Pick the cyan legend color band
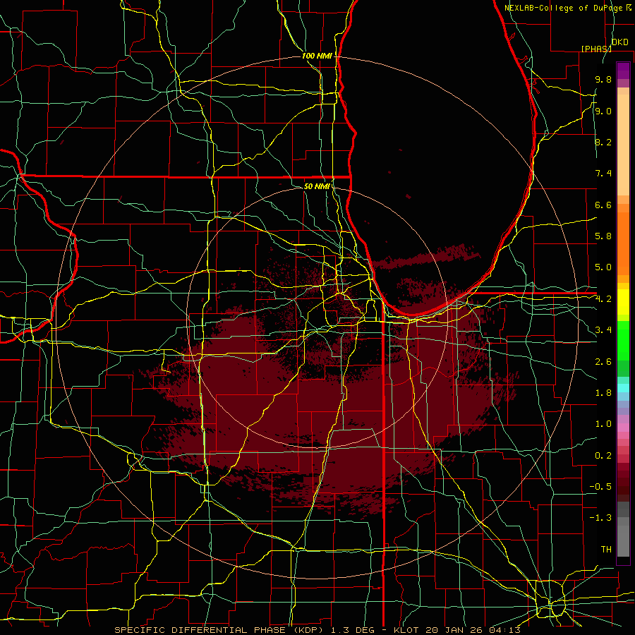635x635 pixels. [623, 388]
